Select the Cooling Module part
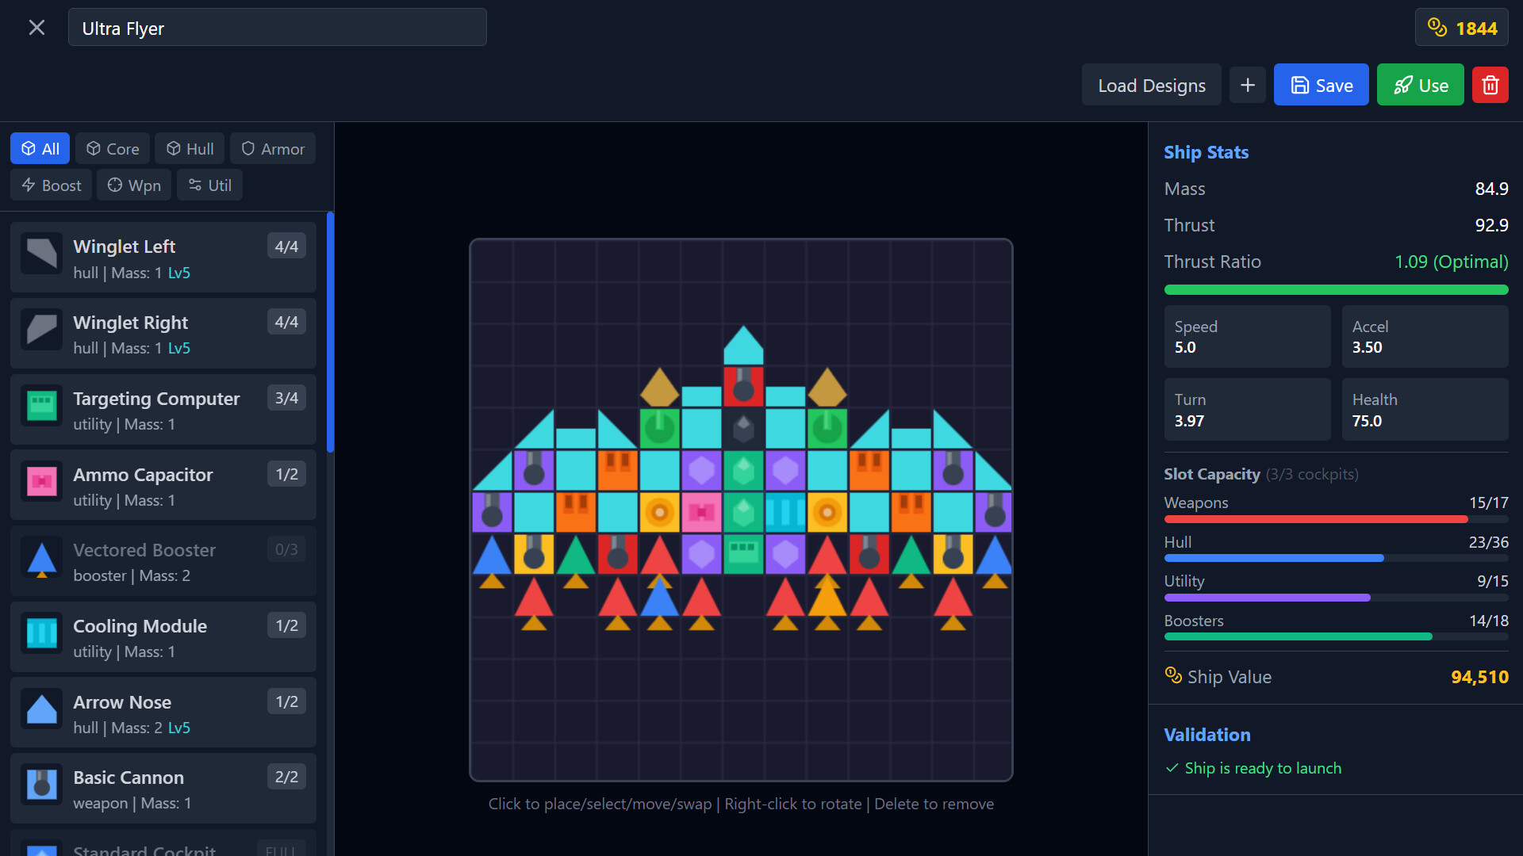The image size is (1523, 856). pos(162,636)
